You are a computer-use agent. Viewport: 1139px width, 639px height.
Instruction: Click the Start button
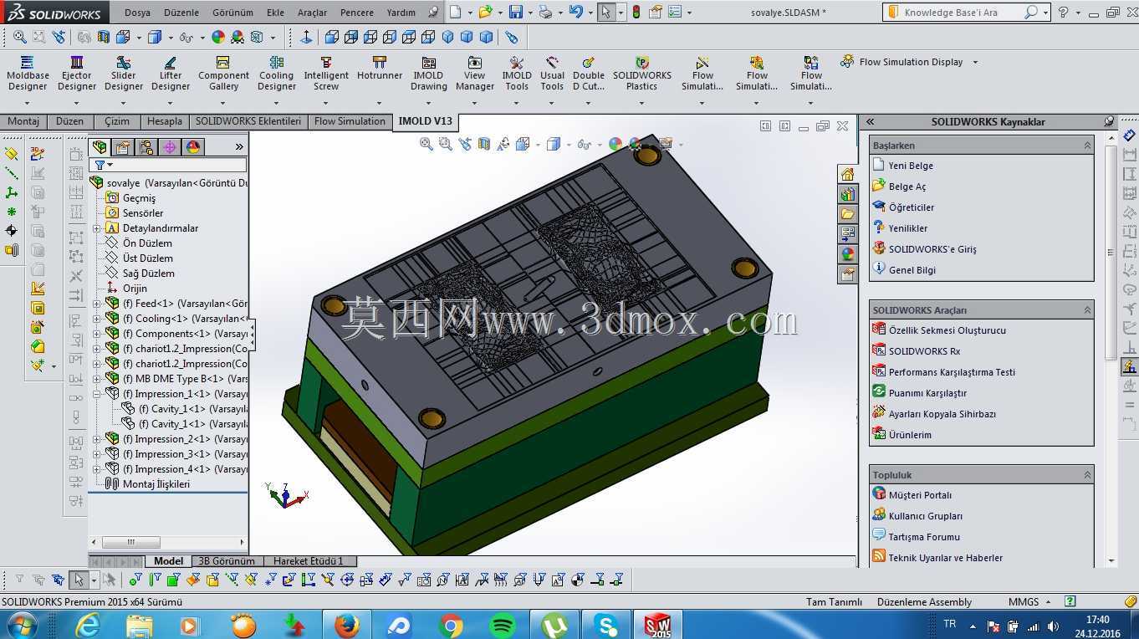click(20, 625)
